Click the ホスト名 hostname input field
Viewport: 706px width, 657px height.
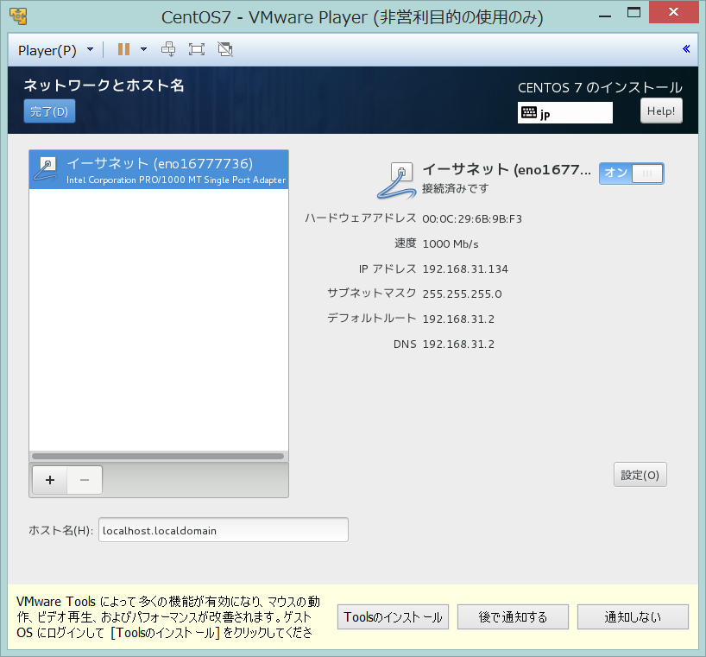223,529
